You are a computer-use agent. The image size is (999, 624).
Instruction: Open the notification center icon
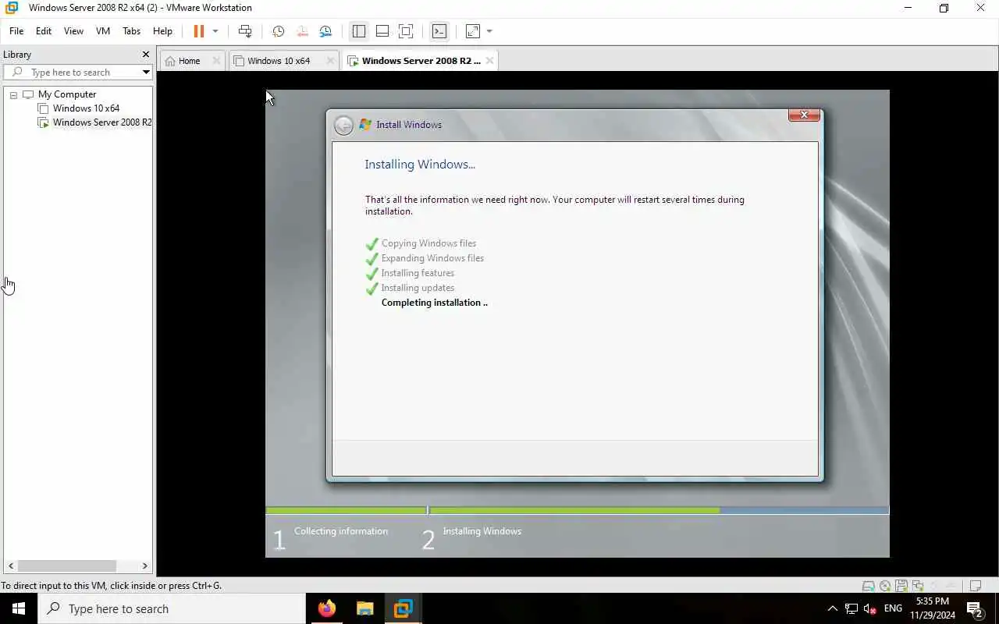pyautogui.click(x=974, y=609)
